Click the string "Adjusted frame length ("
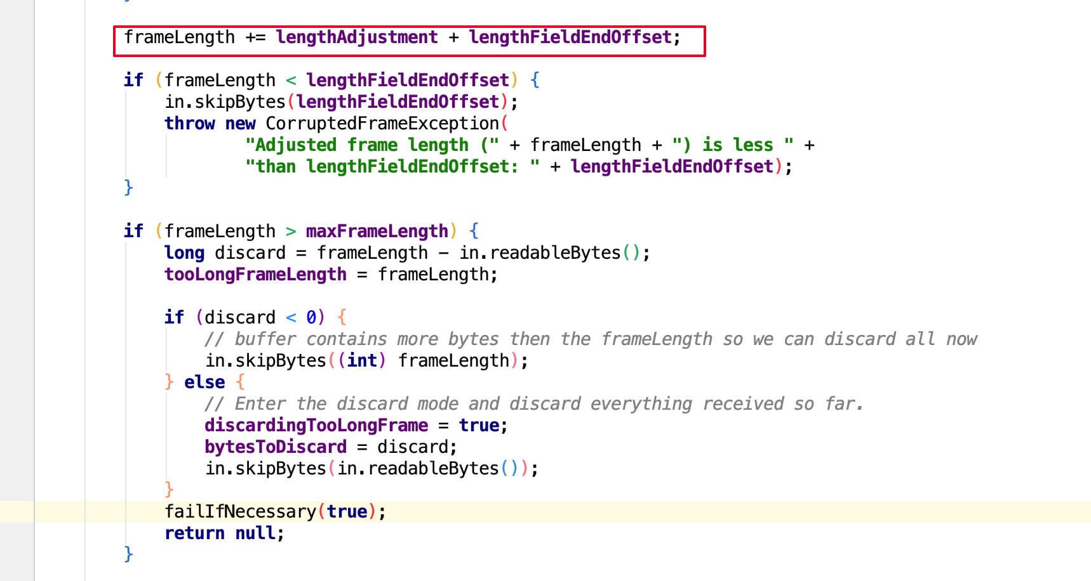Image resolution: width=1091 pixels, height=581 pixels. 372,145
